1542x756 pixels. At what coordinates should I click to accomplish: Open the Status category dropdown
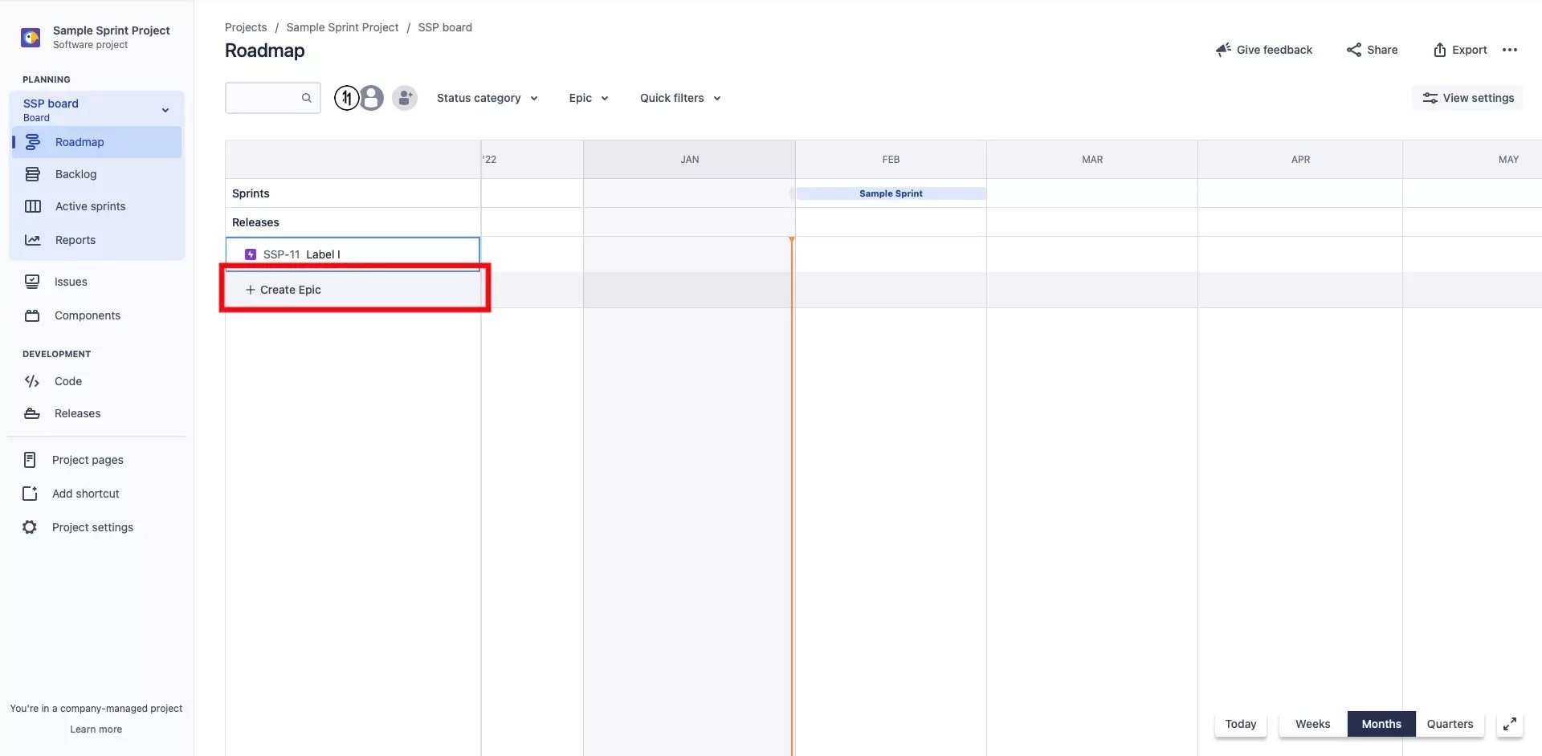pos(487,97)
